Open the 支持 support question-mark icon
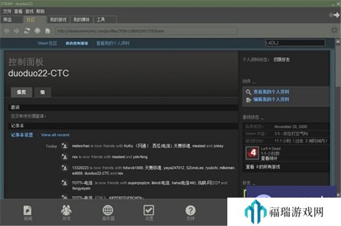This screenshot has width=341, height=226. pyautogui.click(x=190, y=213)
